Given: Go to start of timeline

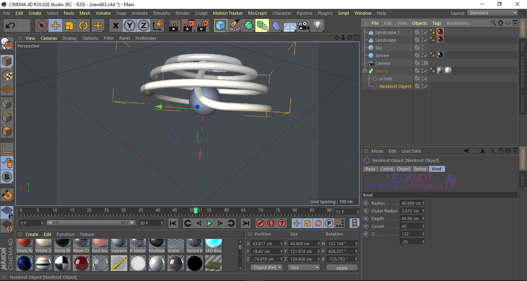Looking at the screenshot, I should pyautogui.click(x=173, y=223).
